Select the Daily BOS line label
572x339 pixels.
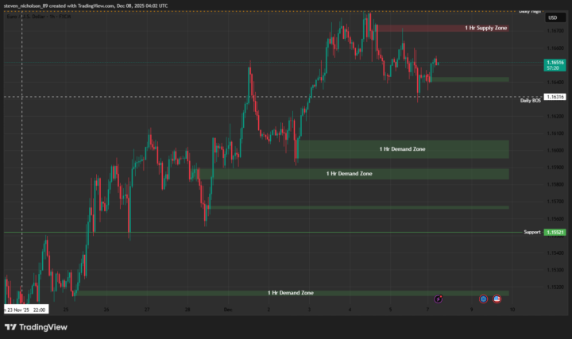click(531, 101)
